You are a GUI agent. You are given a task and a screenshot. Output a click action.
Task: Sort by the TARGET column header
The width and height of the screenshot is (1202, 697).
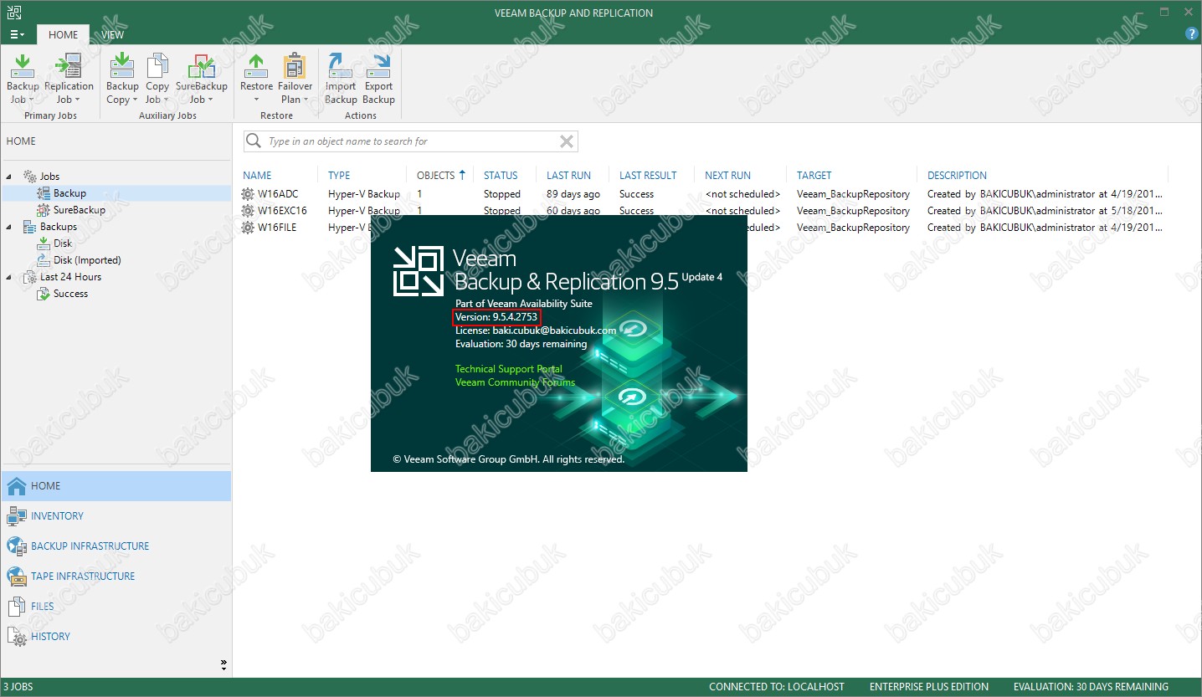pos(814,176)
